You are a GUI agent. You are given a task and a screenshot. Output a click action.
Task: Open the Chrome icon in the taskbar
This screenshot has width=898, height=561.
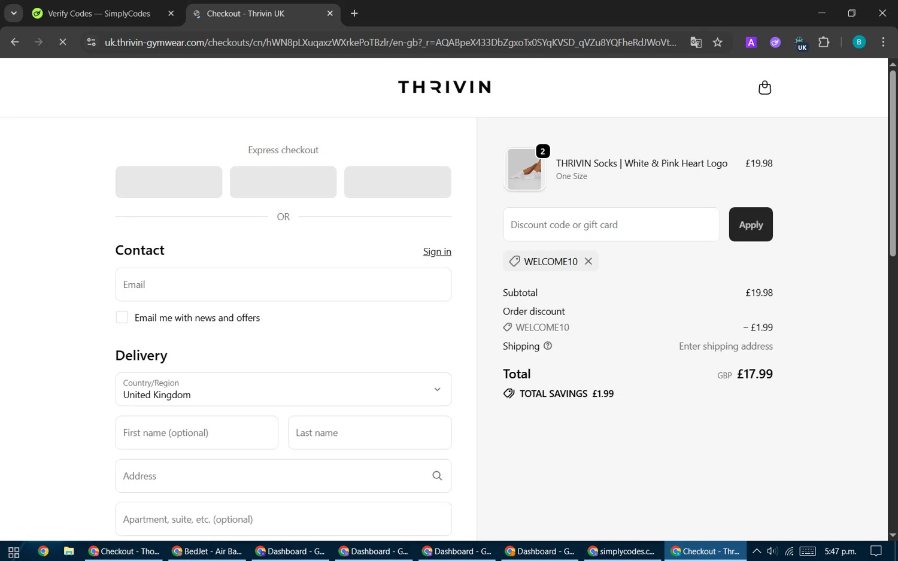click(x=43, y=551)
